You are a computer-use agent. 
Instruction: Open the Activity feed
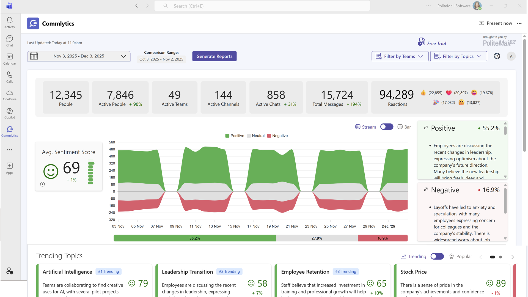[10, 23]
